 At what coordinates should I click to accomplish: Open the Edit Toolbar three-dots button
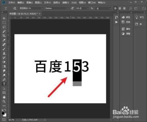pyautogui.click(x=4, y=106)
